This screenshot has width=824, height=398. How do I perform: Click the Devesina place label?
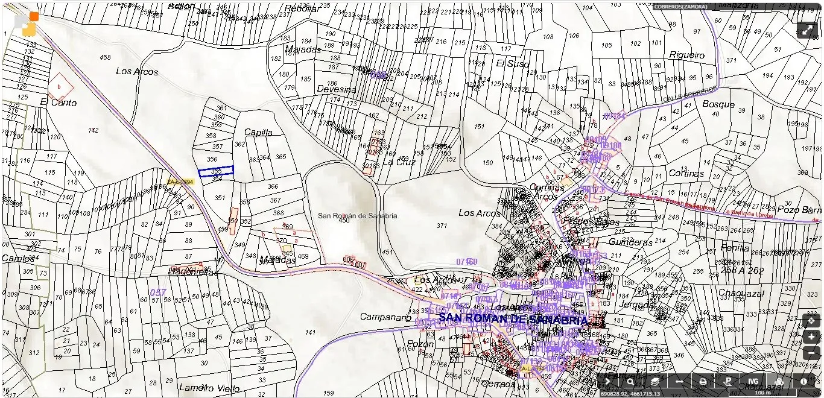click(337, 89)
